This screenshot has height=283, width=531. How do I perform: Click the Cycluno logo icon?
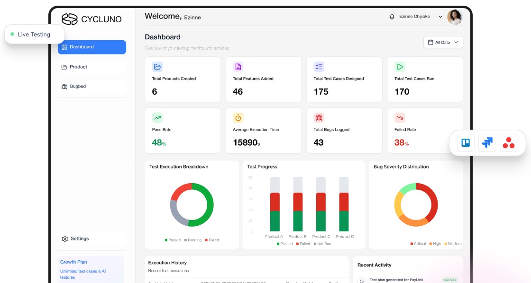[69, 19]
